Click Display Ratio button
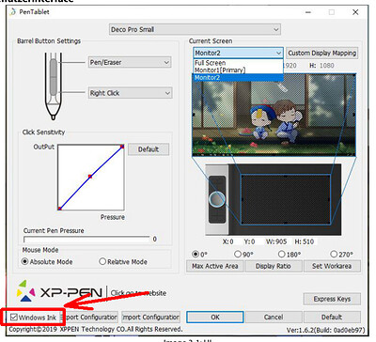This screenshot has width=376, height=342. (x=274, y=266)
